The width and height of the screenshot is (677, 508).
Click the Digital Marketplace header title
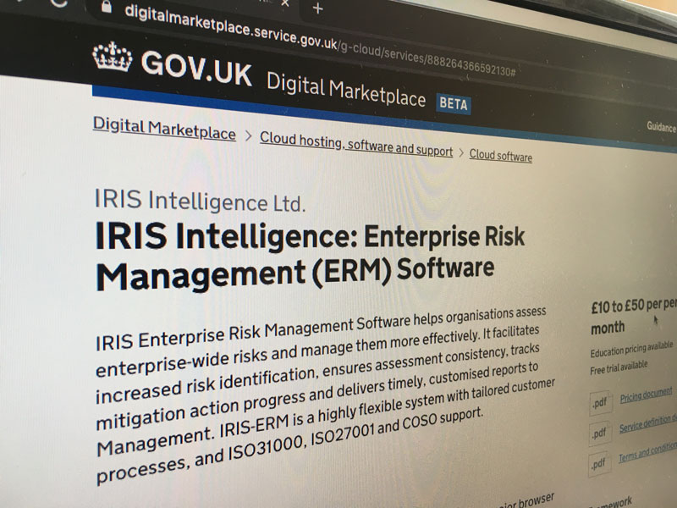tap(346, 91)
